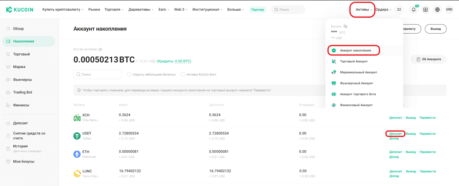
Task: Click the search magnifier in top bar
Action: (x=276, y=10)
